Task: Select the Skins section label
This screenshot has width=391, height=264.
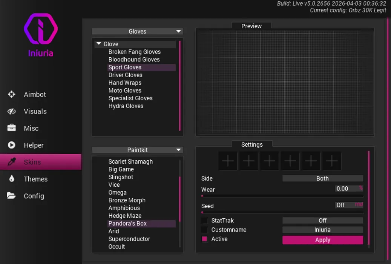Action: [x=32, y=162]
